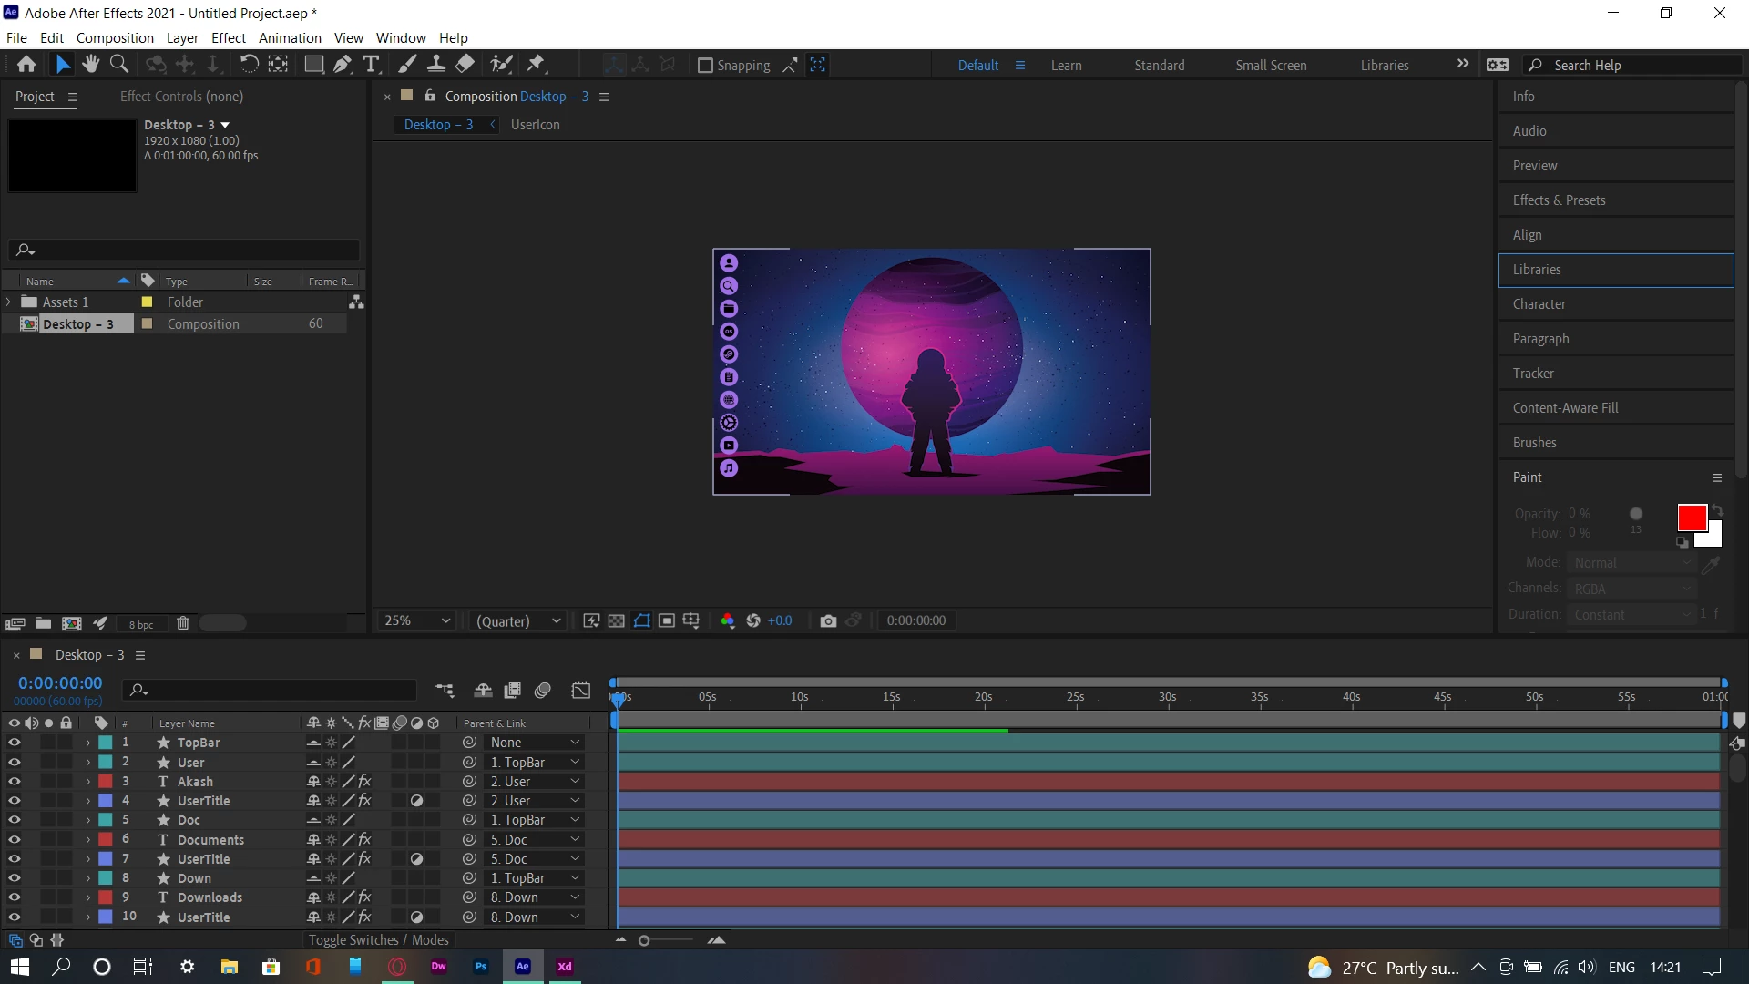Select the Clone Stamp tool
Image resolution: width=1749 pixels, height=984 pixels.
436,64
